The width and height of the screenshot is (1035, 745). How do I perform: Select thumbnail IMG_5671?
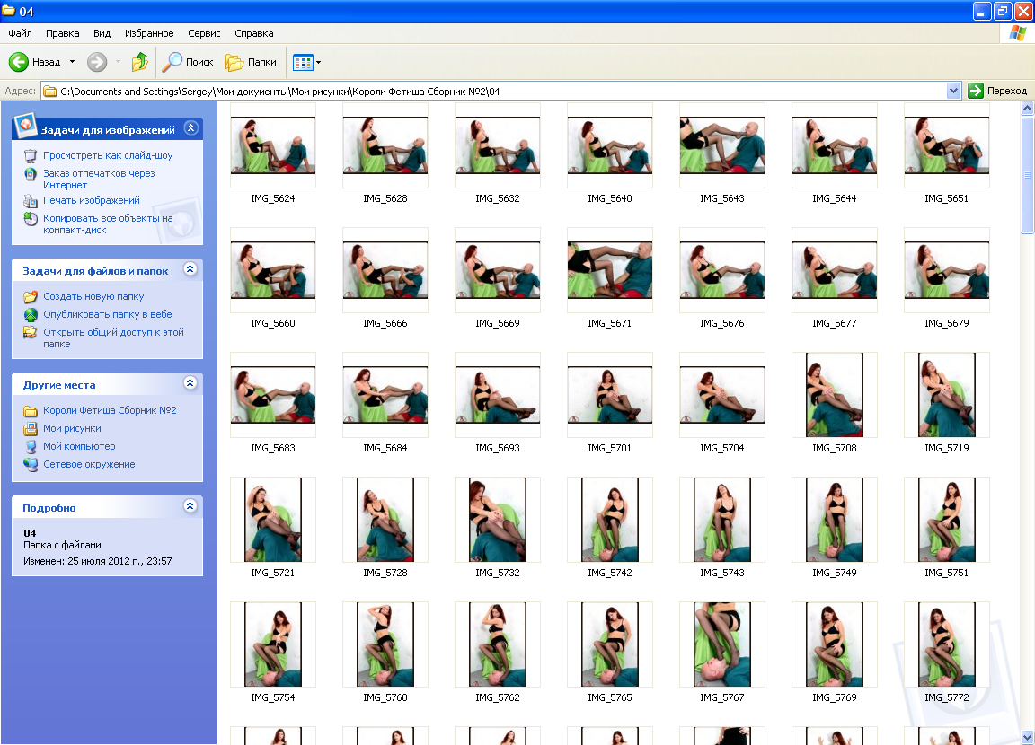point(610,269)
